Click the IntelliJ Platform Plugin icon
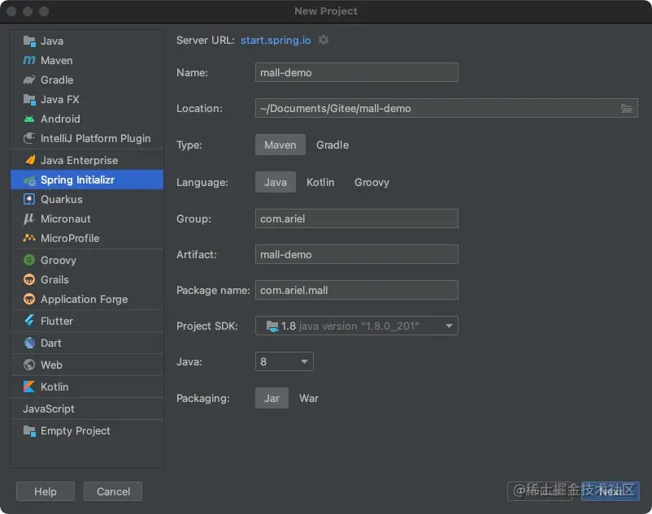This screenshot has height=514, width=652. (29, 138)
